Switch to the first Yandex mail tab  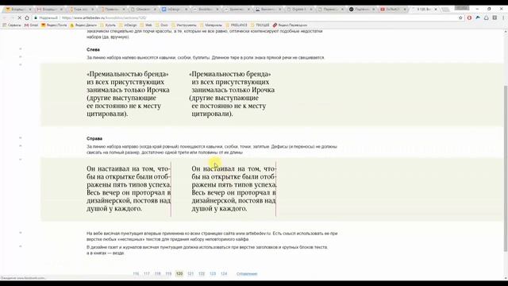(x=17, y=10)
